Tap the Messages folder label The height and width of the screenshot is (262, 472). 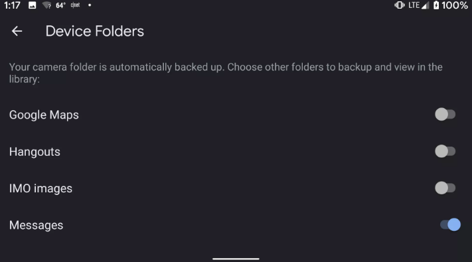[x=36, y=226]
